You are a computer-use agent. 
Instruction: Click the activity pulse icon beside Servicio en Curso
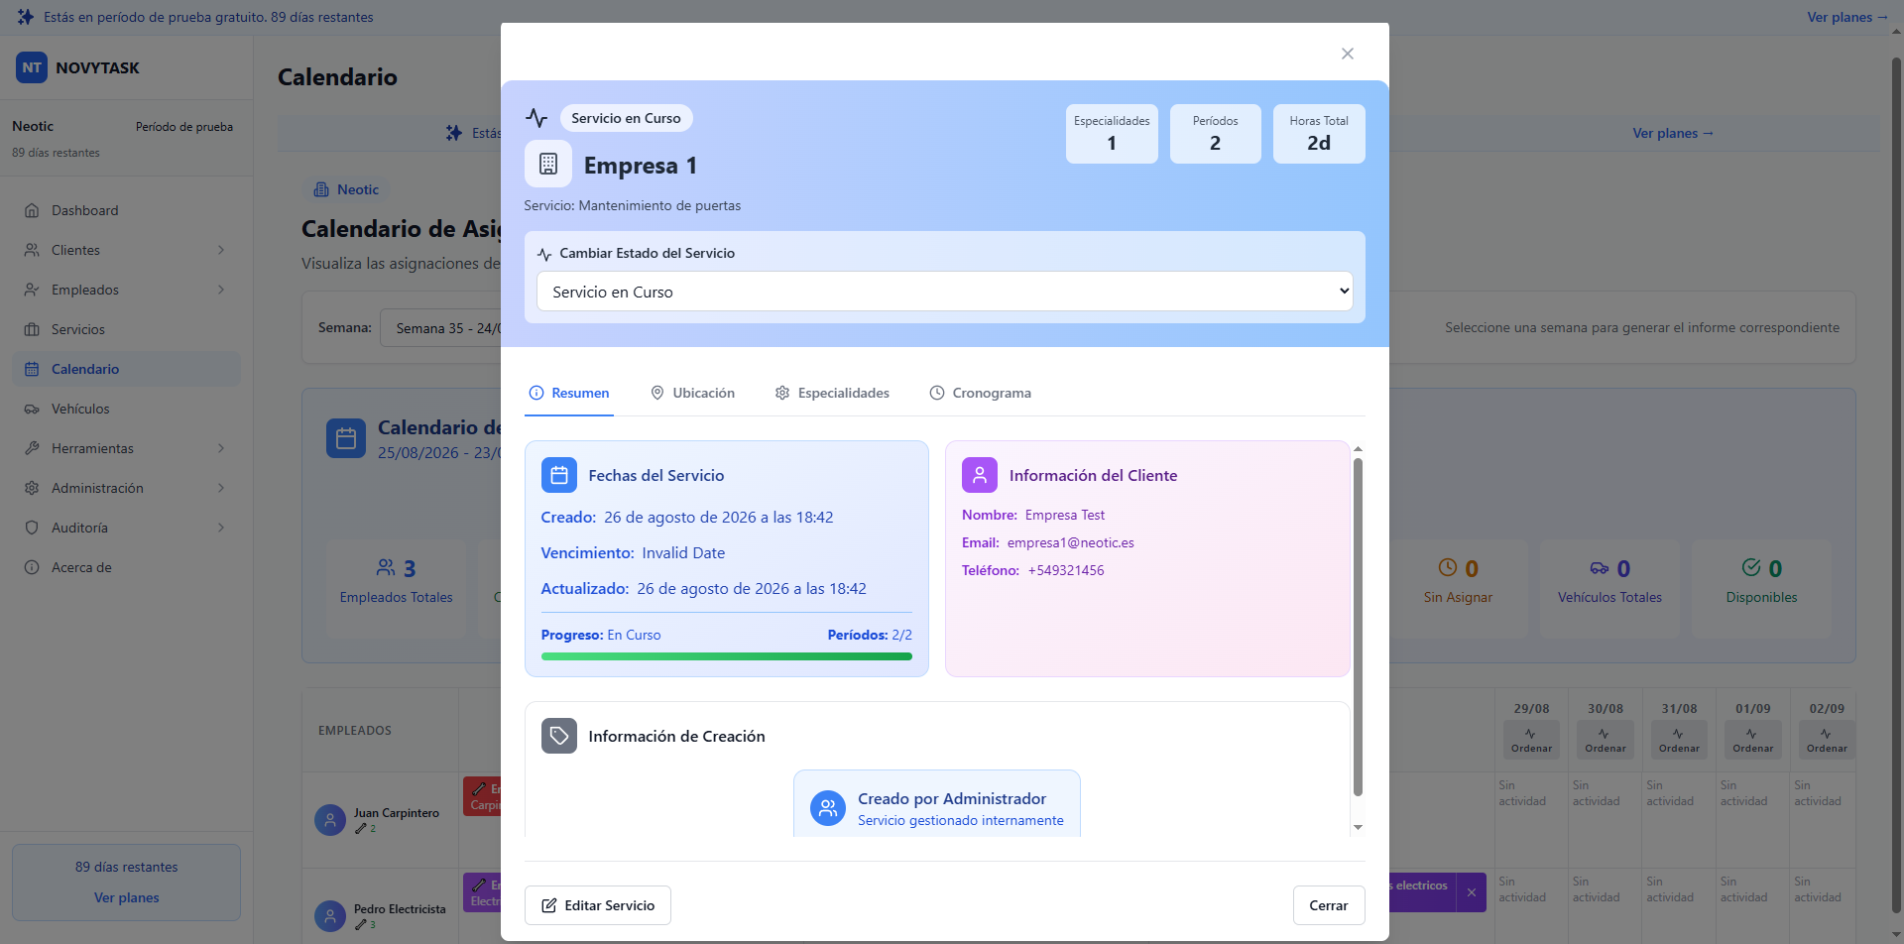pyautogui.click(x=536, y=118)
